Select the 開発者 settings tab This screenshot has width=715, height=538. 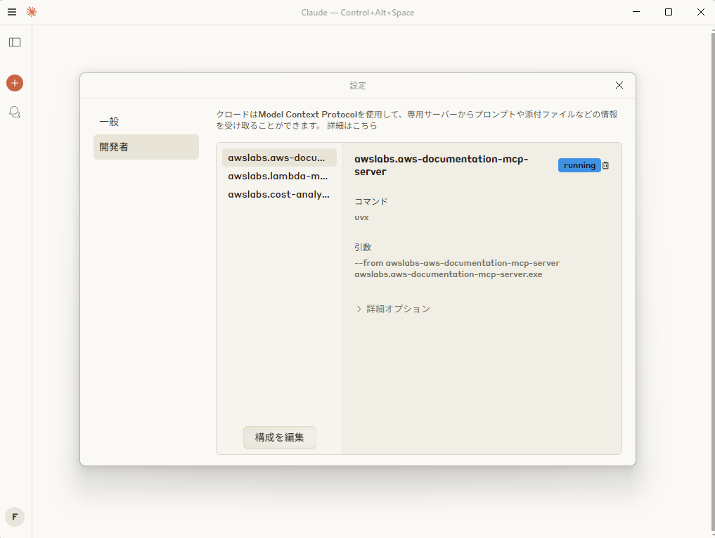pos(146,147)
